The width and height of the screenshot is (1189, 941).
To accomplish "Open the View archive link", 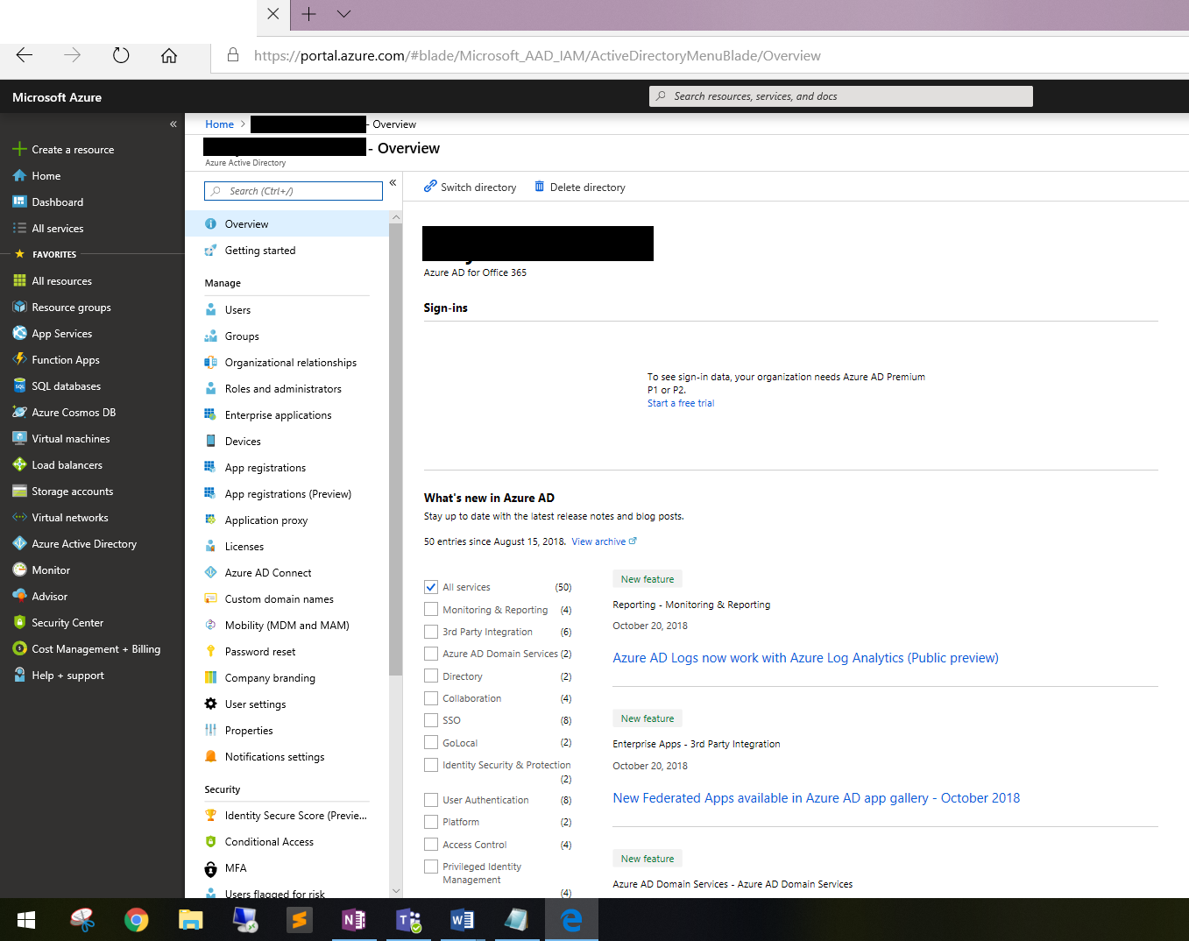I will coord(598,541).
